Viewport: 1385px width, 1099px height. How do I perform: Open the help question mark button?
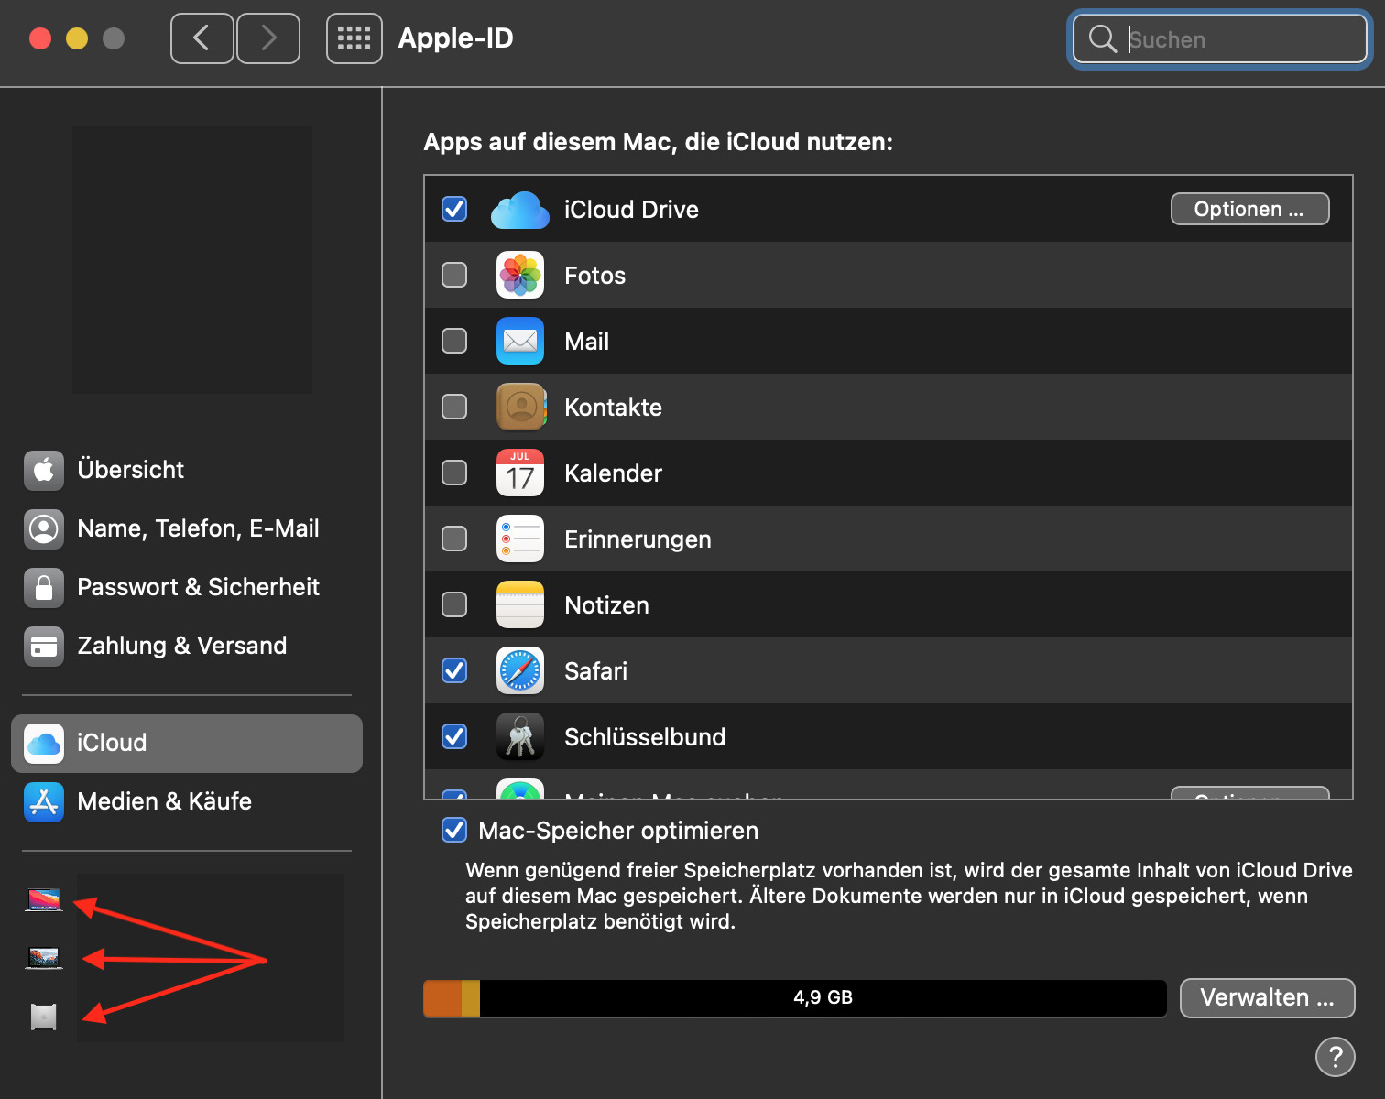pyautogui.click(x=1335, y=1057)
